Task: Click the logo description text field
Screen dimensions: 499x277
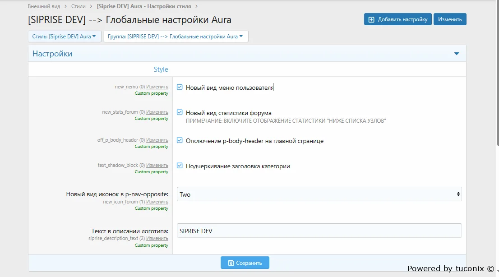Action: 319,231
